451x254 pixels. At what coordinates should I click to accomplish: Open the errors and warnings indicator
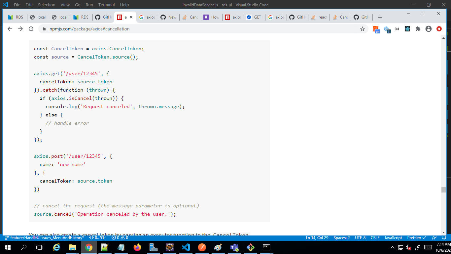(x=120, y=237)
